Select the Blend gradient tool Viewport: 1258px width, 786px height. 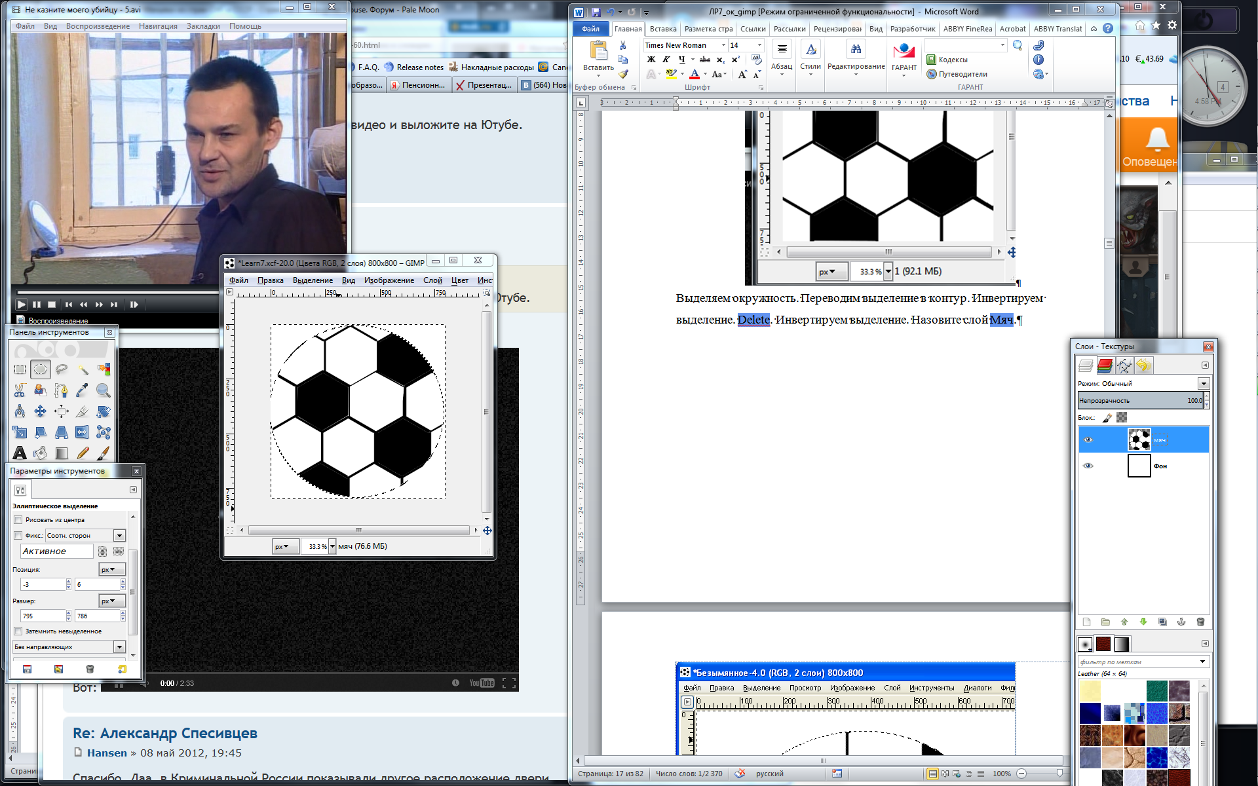click(62, 453)
